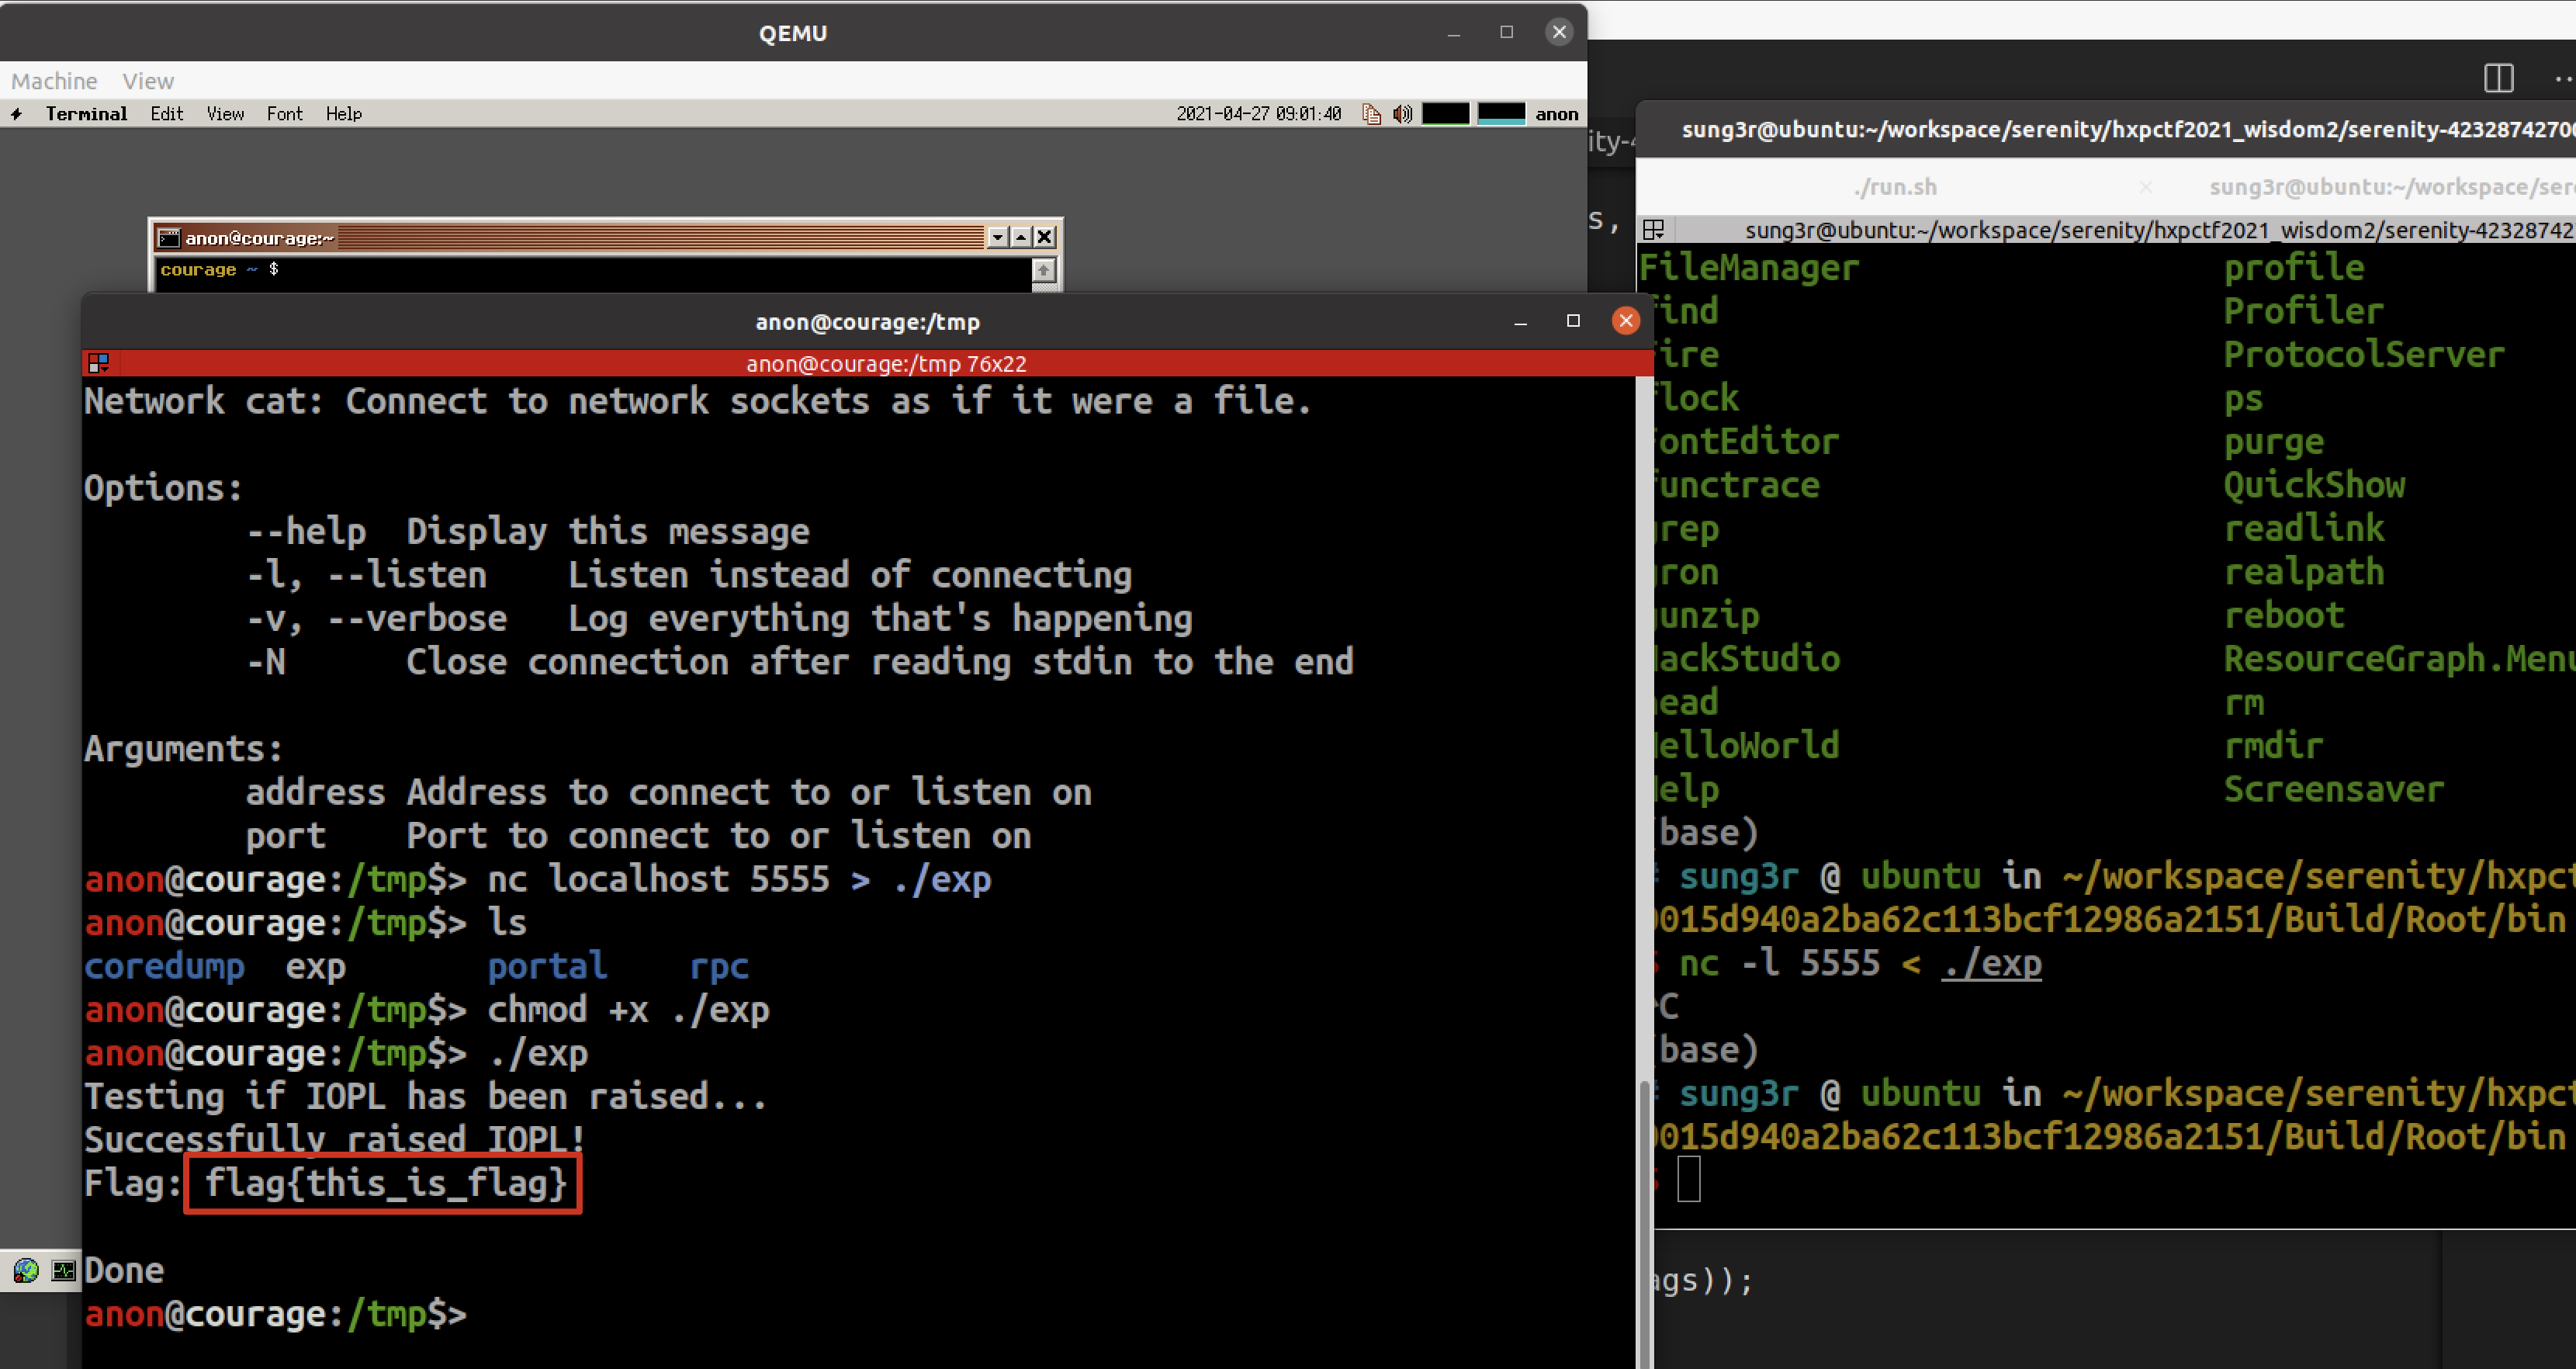Click the audio volume speaker icon
Viewport: 2576px width, 1369px height.
pos(1402,114)
